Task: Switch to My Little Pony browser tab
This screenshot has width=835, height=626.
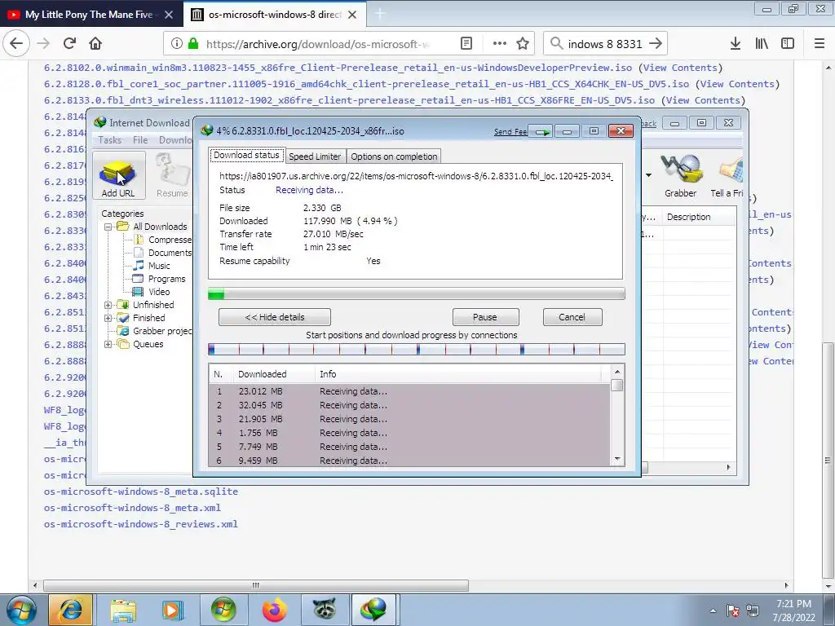Action: [90, 15]
